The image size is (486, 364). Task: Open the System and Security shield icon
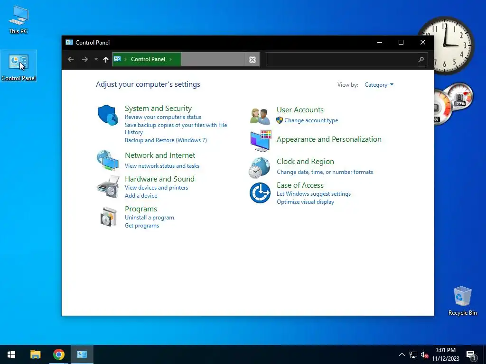pos(108,115)
